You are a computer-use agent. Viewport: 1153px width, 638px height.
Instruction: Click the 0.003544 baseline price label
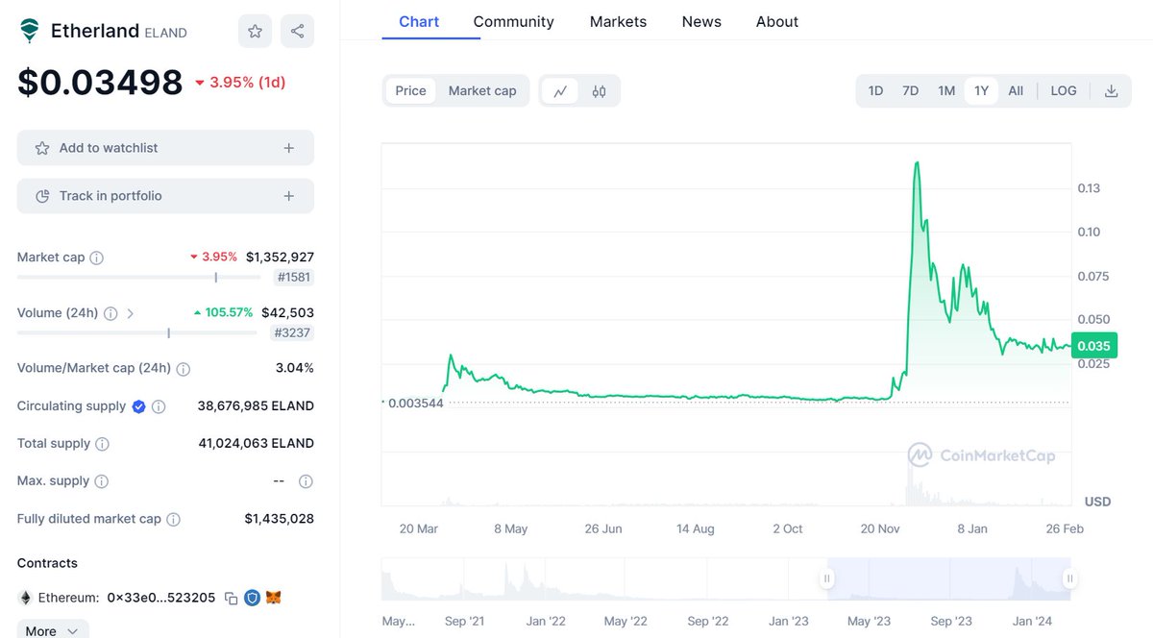(415, 403)
